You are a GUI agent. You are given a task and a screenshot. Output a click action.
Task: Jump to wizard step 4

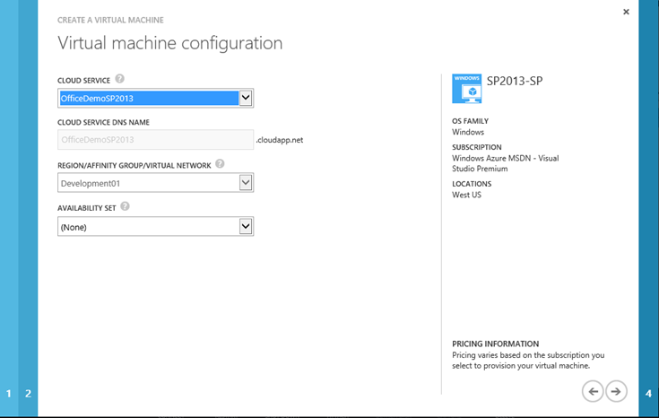pyautogui.click(x=648, y=394)
